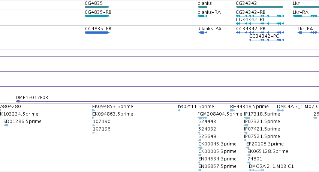Image resolution: width=319 pixels, height=172 pixels.
Task: Select EST EN04634.3prime
Action: pyautogui.click(x=217, y=159)
